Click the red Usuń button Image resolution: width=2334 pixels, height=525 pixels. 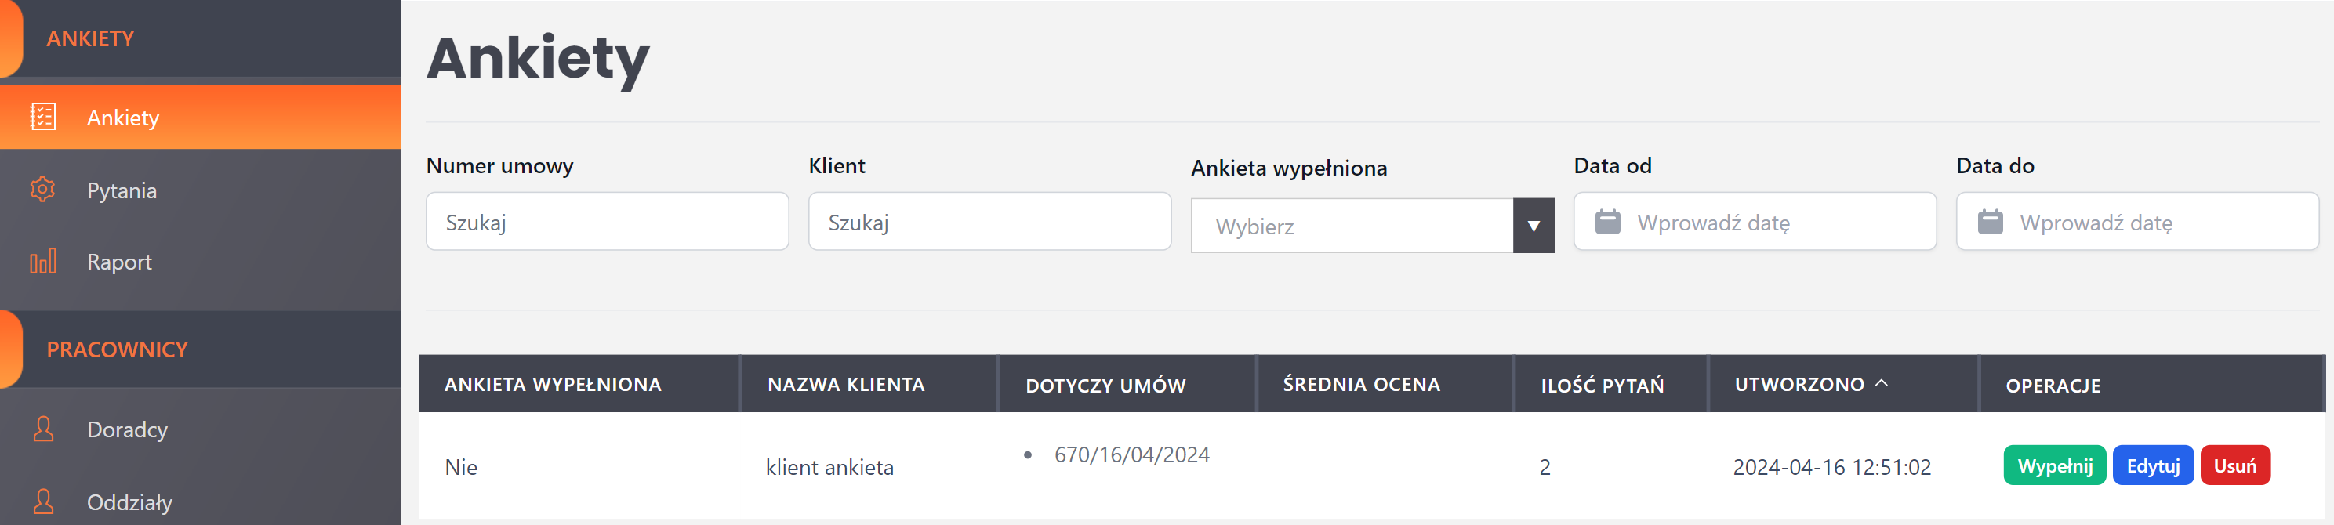(2234, 465)
